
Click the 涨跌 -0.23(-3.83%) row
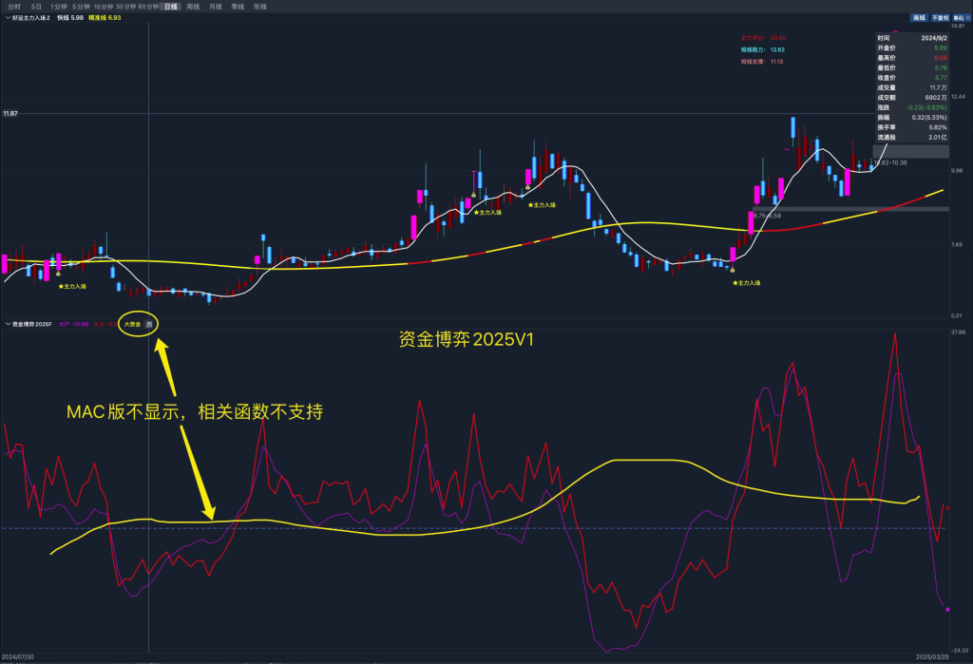tap(912, 107)
